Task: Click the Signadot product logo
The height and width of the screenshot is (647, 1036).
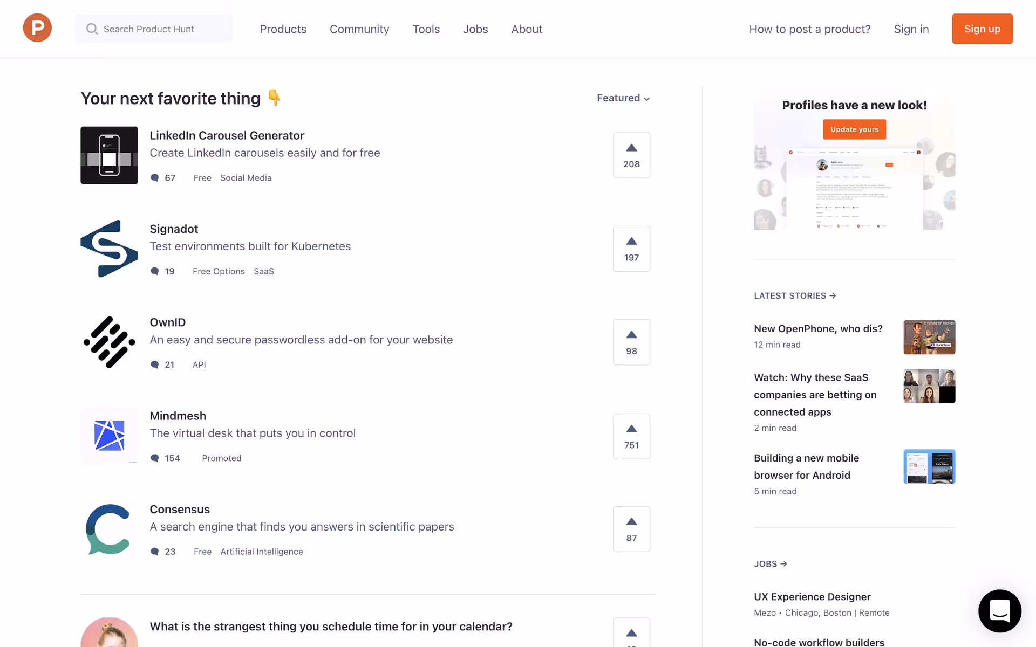Action: 109,249
